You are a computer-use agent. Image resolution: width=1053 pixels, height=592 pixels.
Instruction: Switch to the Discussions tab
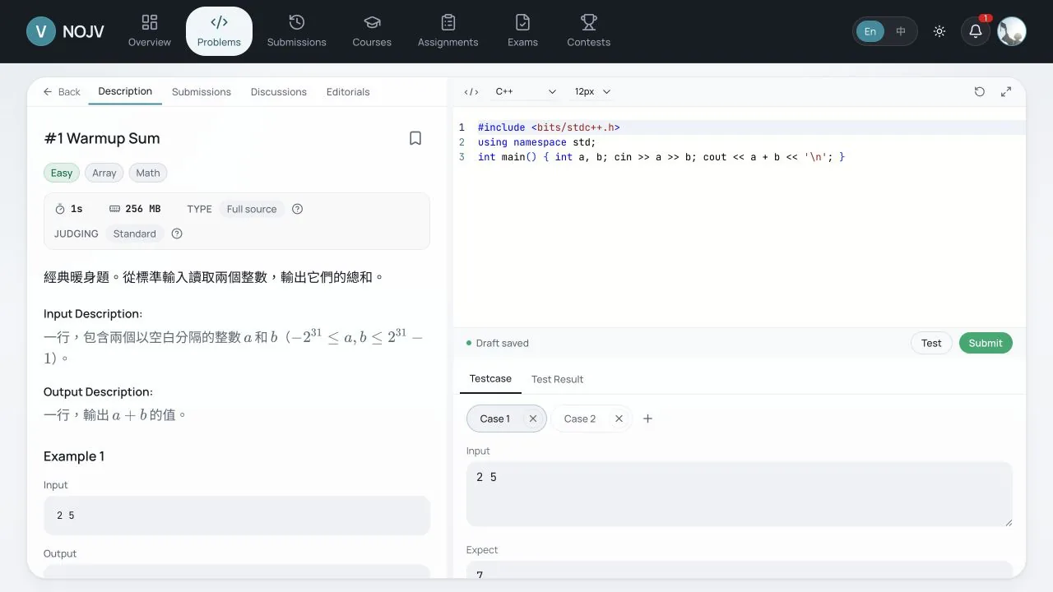(x=279, y=92)
